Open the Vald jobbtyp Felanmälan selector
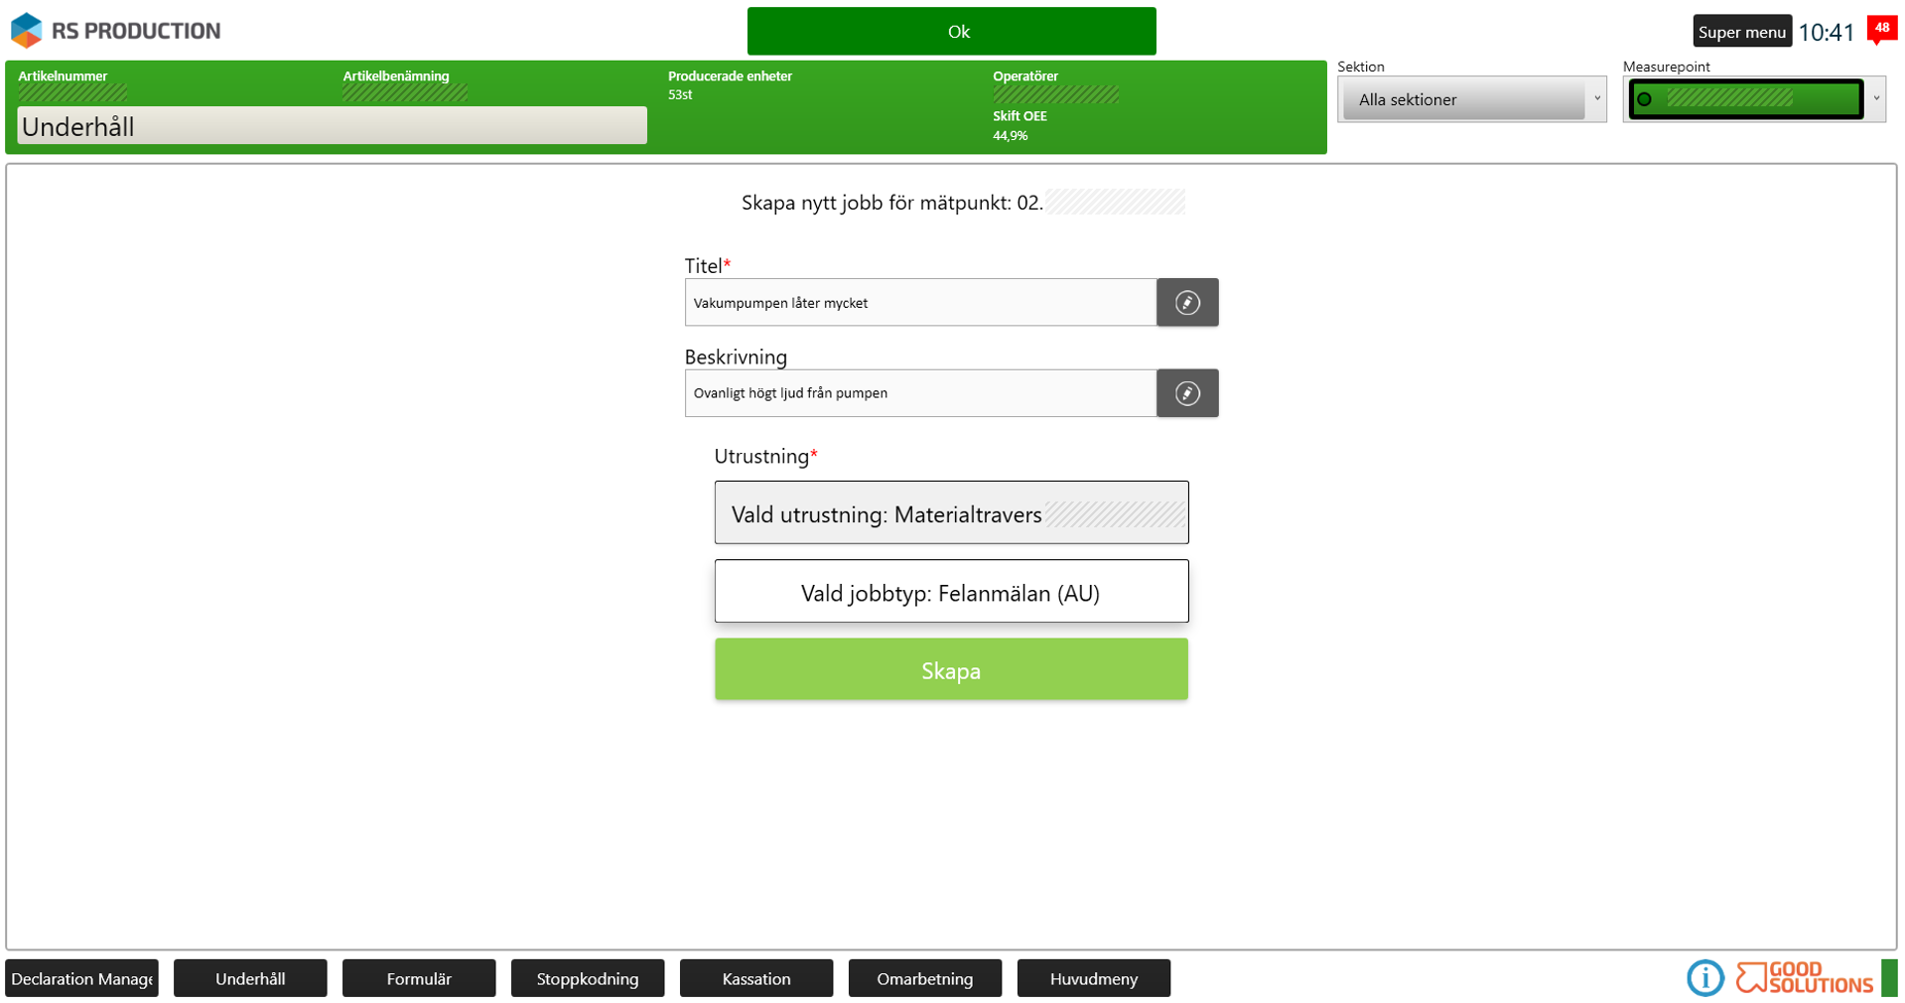This screenshot has width=1905, height=1003. coord(951,592)
